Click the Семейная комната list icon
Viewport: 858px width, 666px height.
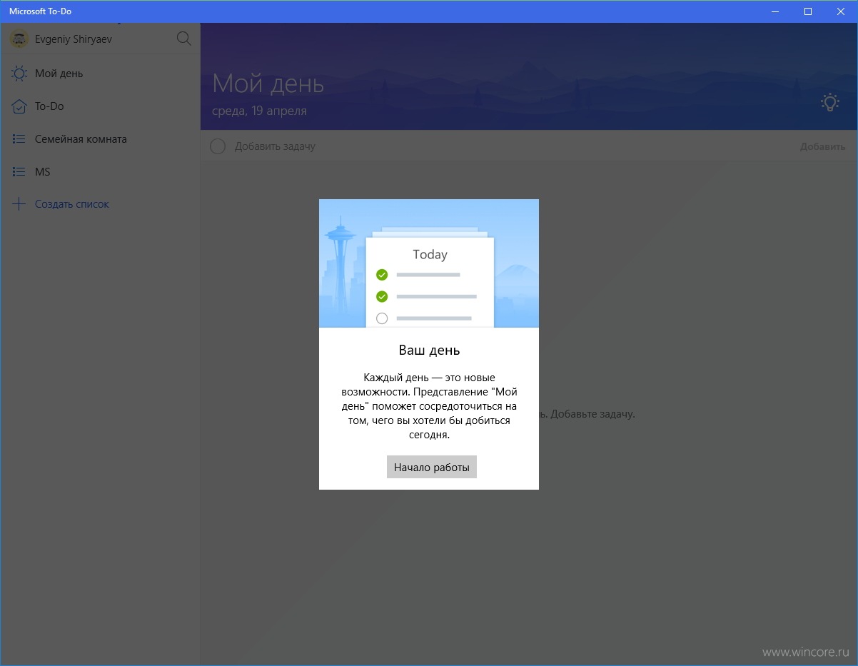click(19, 139)
